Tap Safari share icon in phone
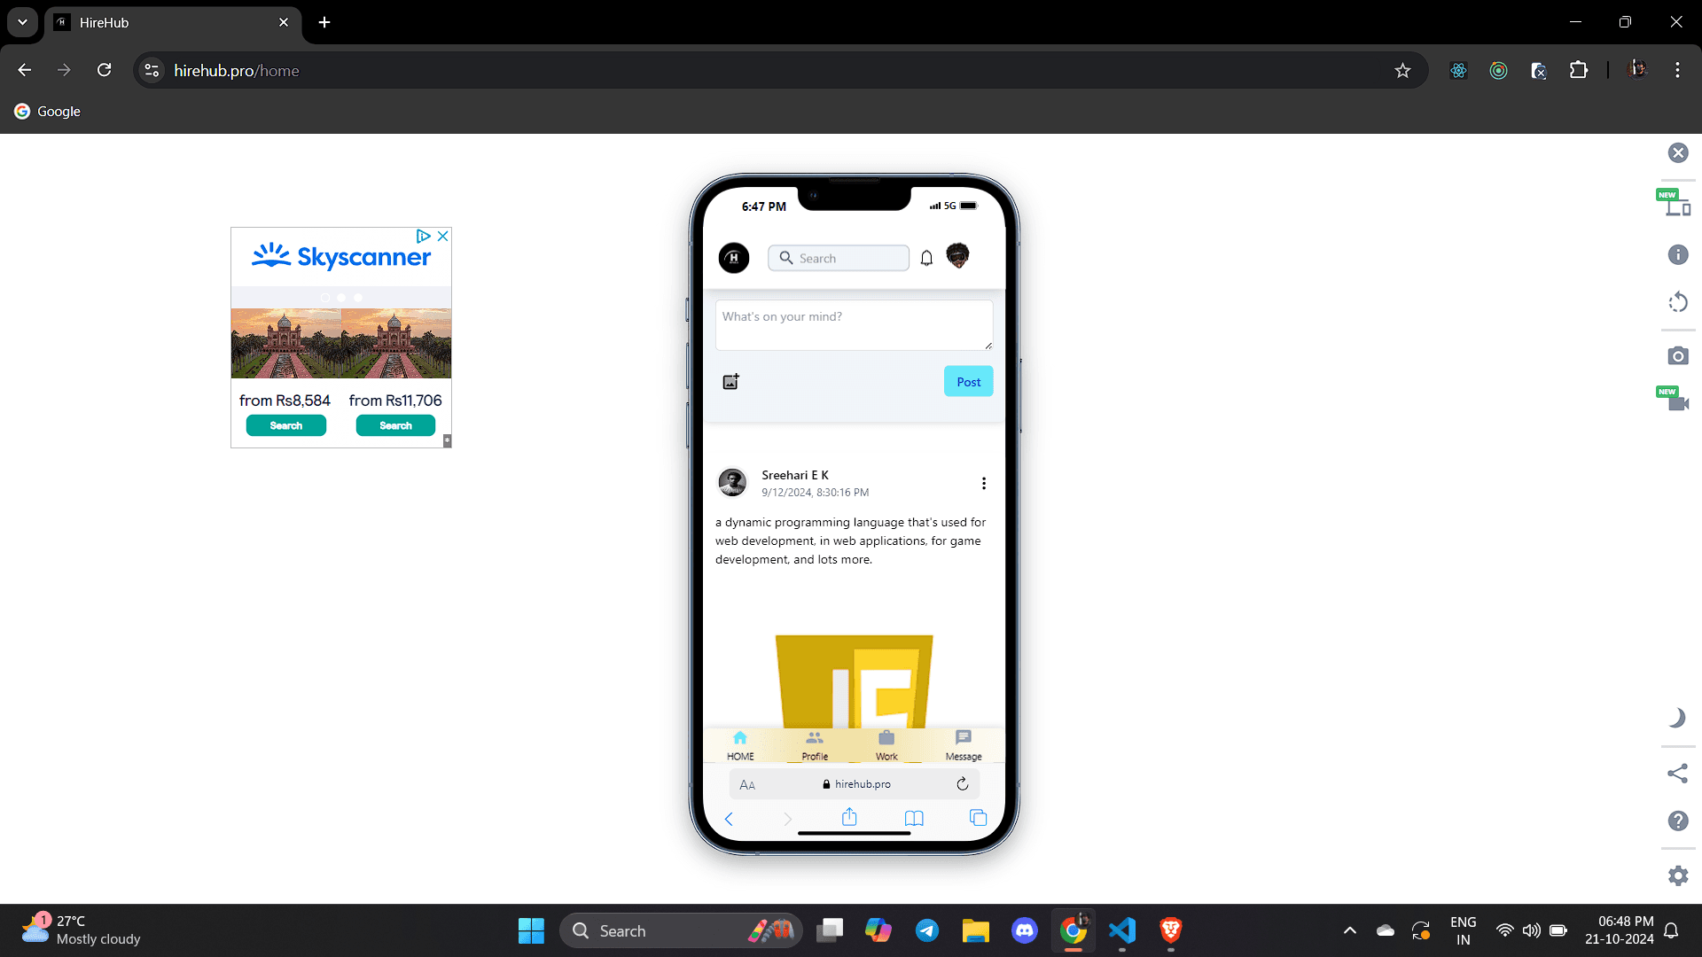Screen dimensions: 1702x957 coord(849,817)
